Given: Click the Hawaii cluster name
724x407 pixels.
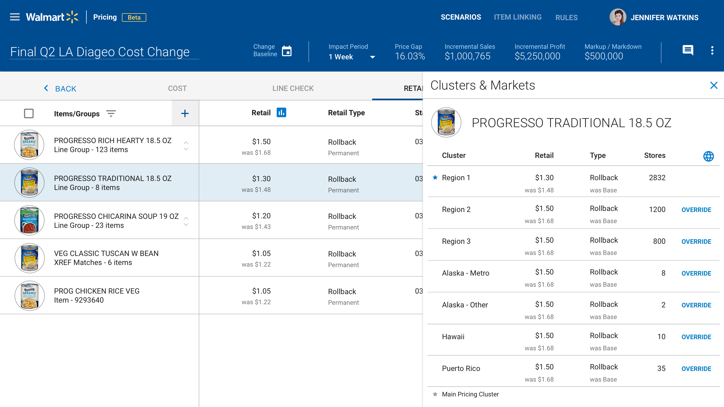Looking at the screenshot, I should (453, 337).
